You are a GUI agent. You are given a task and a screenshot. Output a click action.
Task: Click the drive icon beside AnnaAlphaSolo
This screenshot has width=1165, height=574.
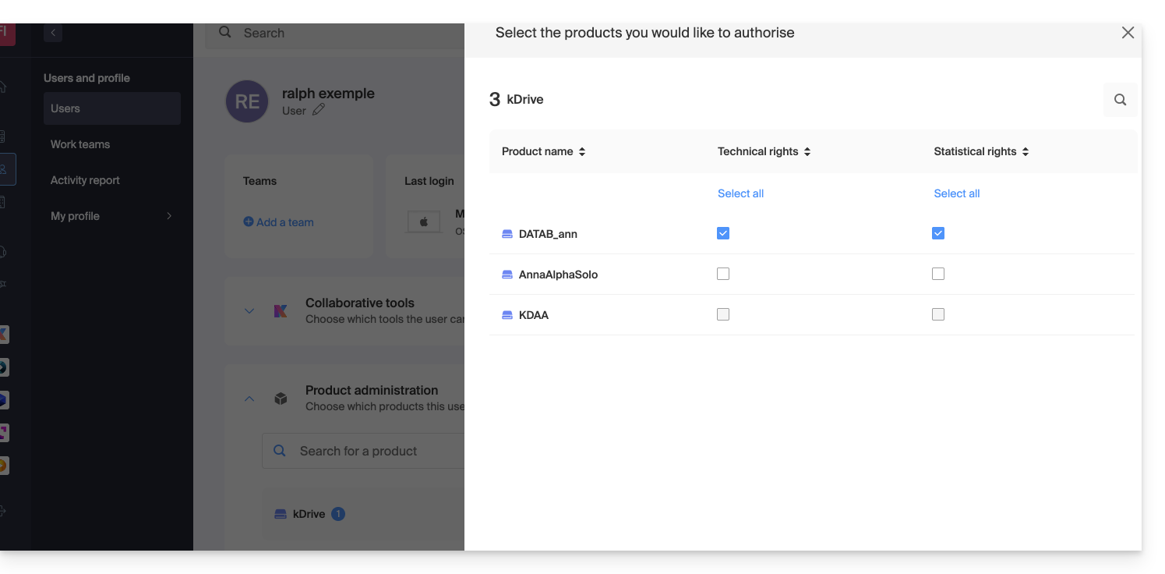tap(507, 275)
